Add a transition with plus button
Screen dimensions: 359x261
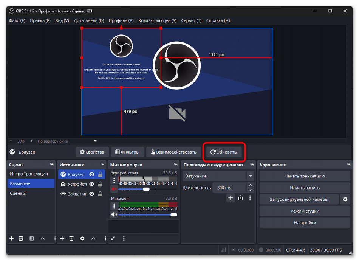pos(231,198)
